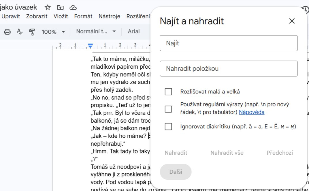Move document using the folder icon

(x=60, y=8)
